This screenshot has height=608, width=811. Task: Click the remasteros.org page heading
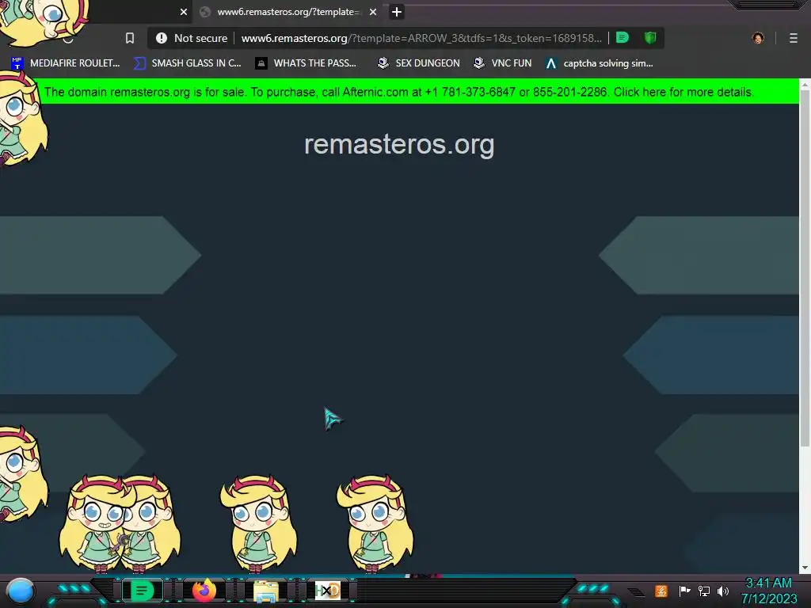pos(399,144)
